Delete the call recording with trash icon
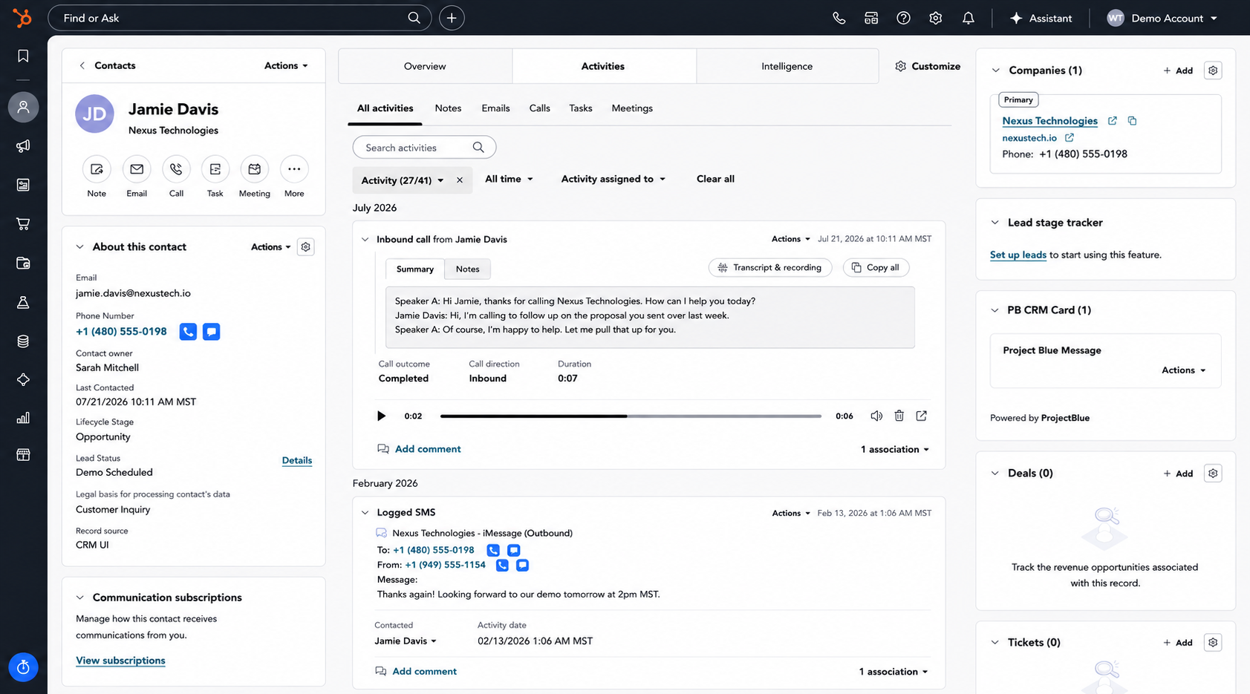This screenshot has height=694, width=1250. [x=899, y=416]
